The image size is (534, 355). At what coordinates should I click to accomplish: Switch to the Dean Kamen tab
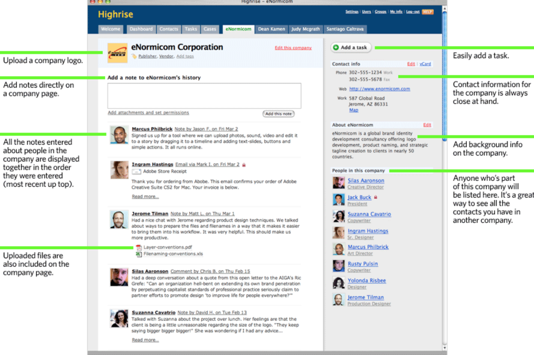click(x=272, y=29)
